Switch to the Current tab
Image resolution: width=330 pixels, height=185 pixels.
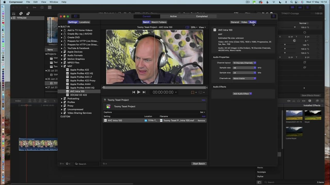[147, 16]
